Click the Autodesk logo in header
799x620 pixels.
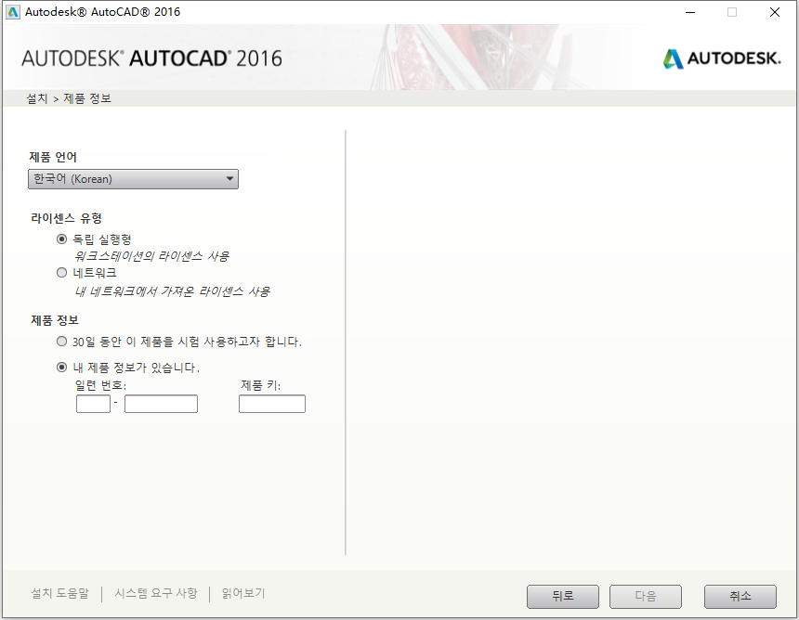722,58
